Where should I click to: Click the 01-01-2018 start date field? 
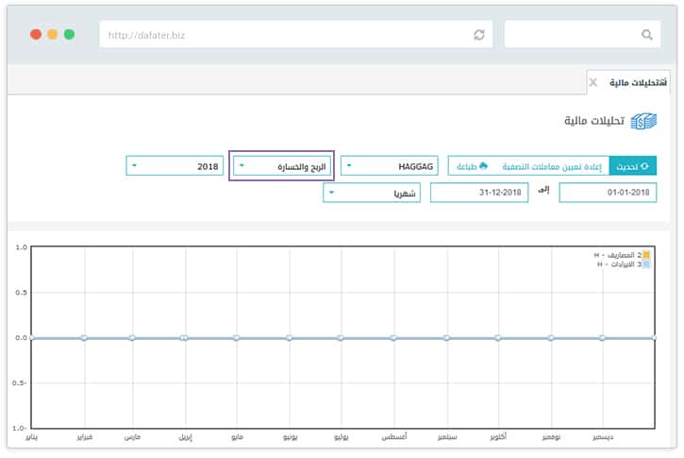607,193
